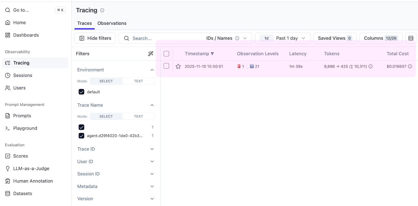This screenshot has width=418, height=206.
Task: Switch Trace Name mode to TEXT
Action: (138, 117)
